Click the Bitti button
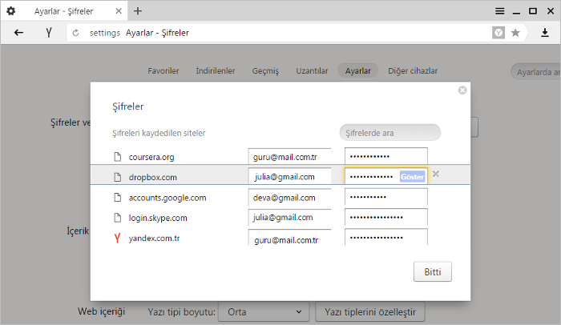The height and width of the screenshot is (325, 561). click(x=433, y=271)
